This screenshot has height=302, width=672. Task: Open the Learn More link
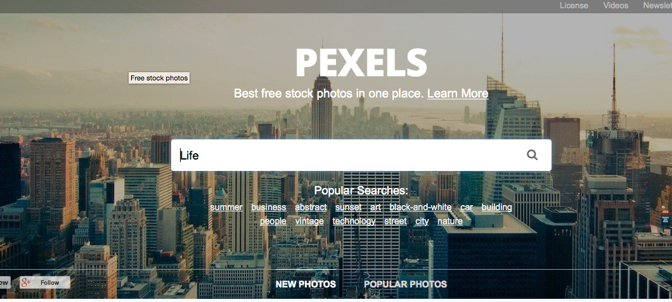coord(457,94)
